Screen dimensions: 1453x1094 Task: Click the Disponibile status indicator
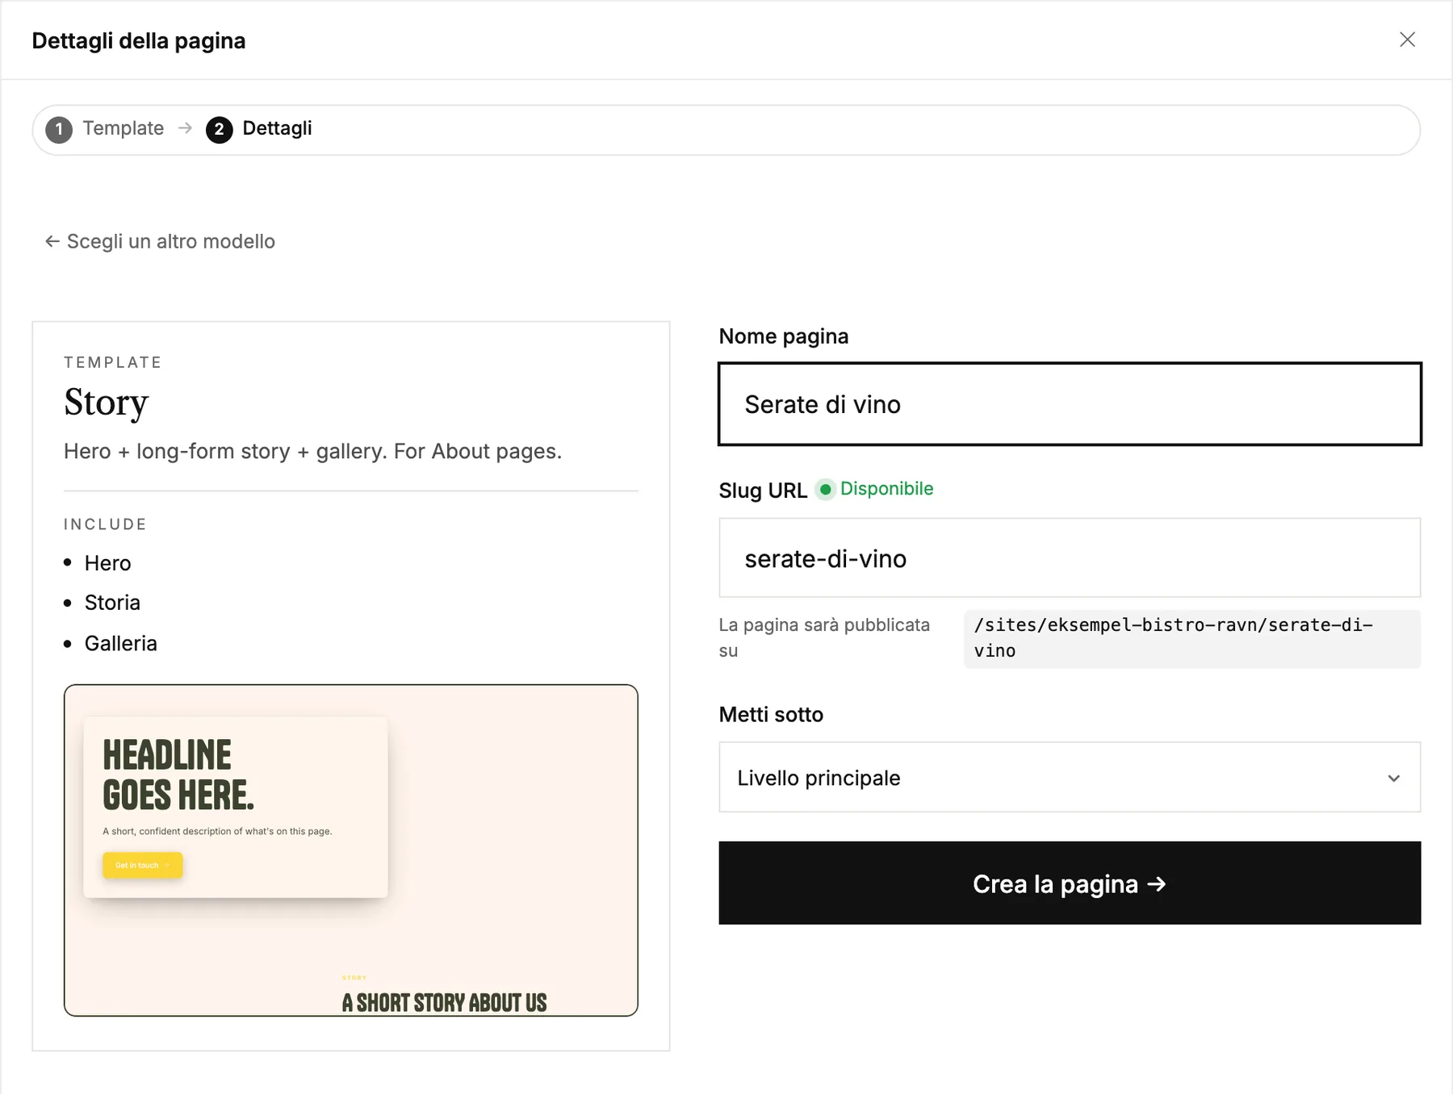coord(875,489)
